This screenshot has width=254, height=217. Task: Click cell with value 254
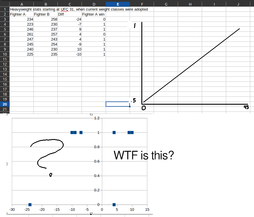coord(45,44)
